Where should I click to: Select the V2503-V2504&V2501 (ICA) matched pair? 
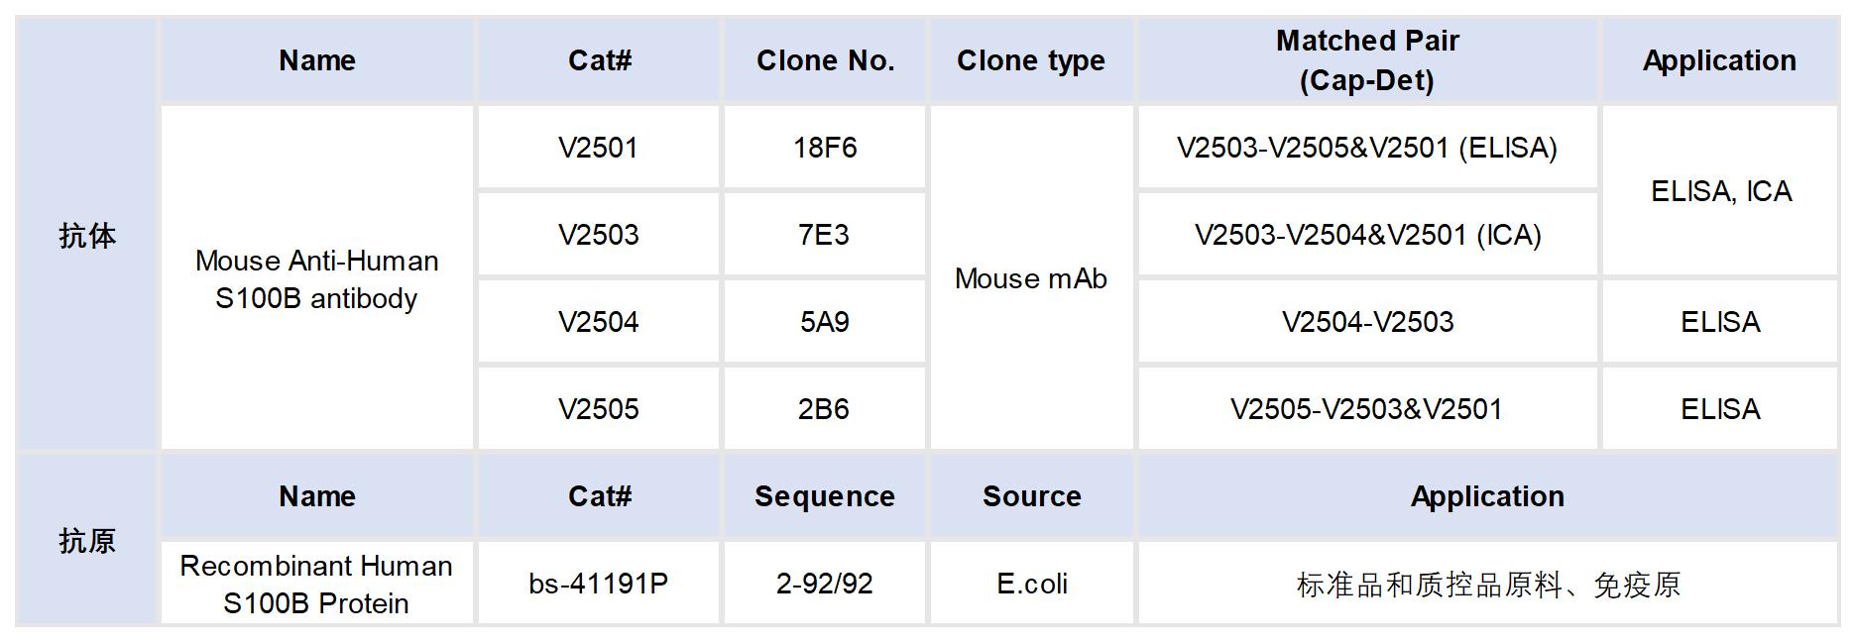pyautogui.click(x=1366, y=235)
